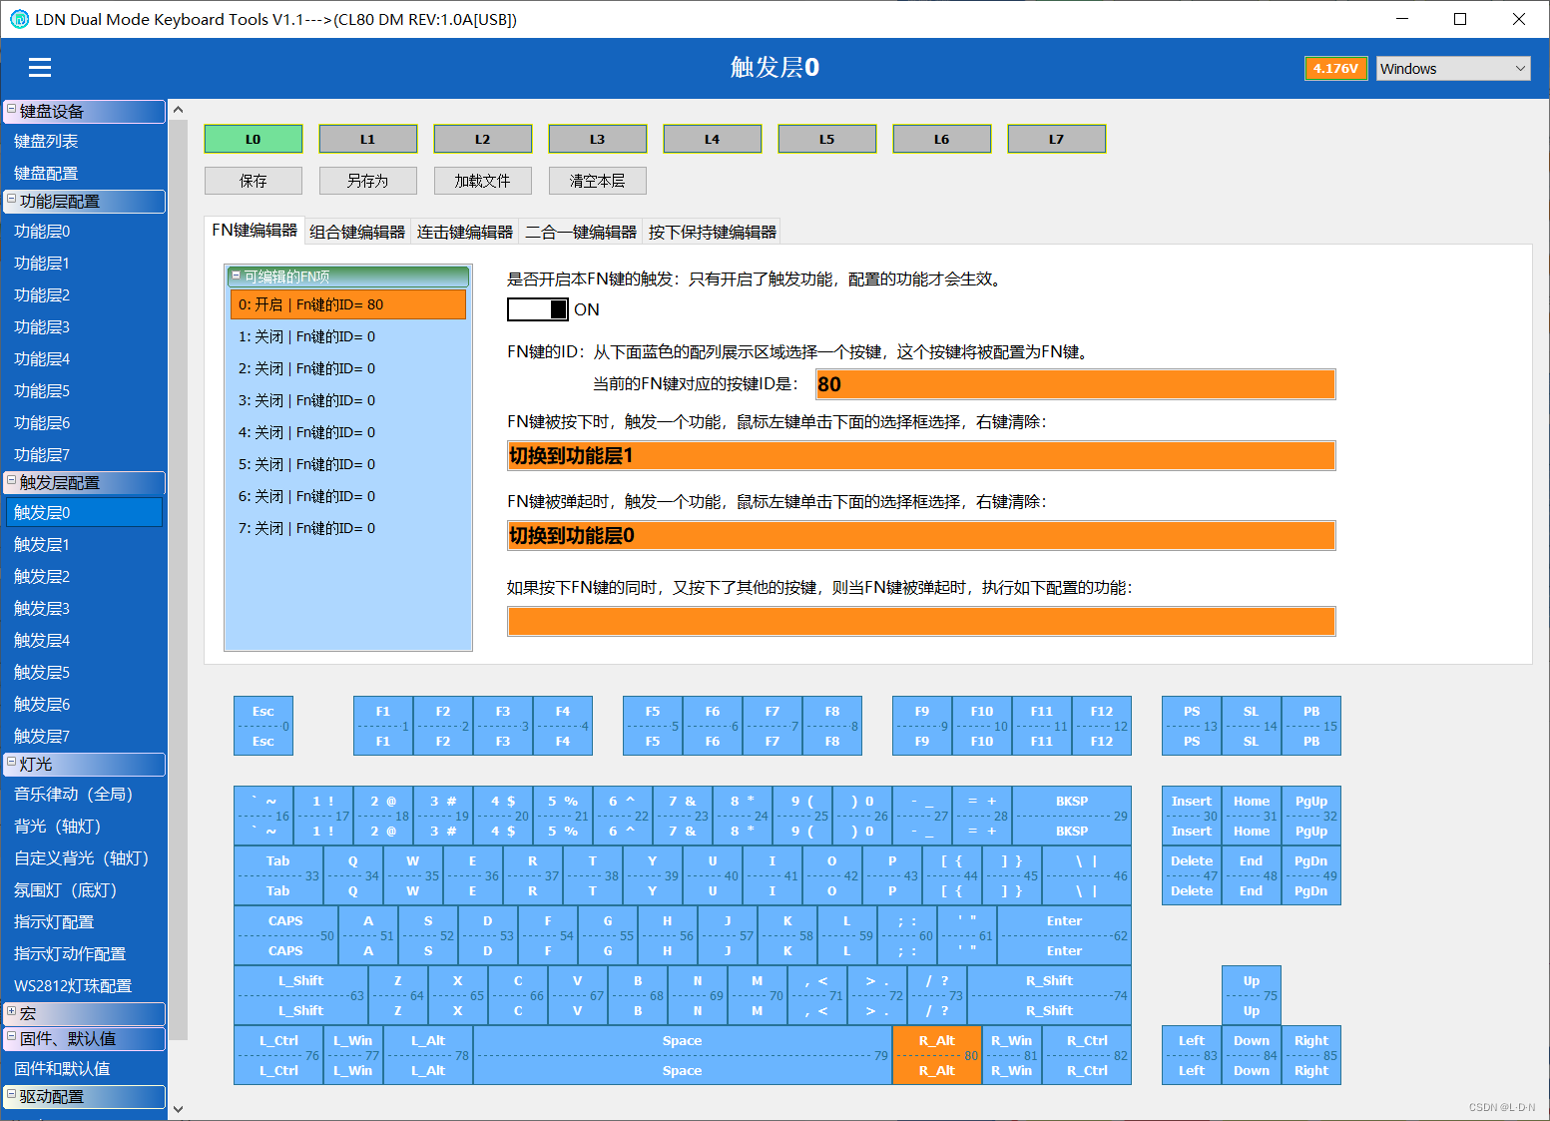The image size is (1550, 1121).
Task: Collapse the 驱动配置 section
Action: coord(11,1095)
